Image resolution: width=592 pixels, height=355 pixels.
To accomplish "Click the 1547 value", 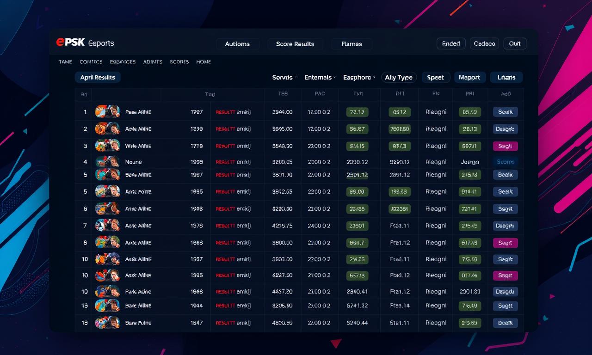I will click(x=197, y=323).
